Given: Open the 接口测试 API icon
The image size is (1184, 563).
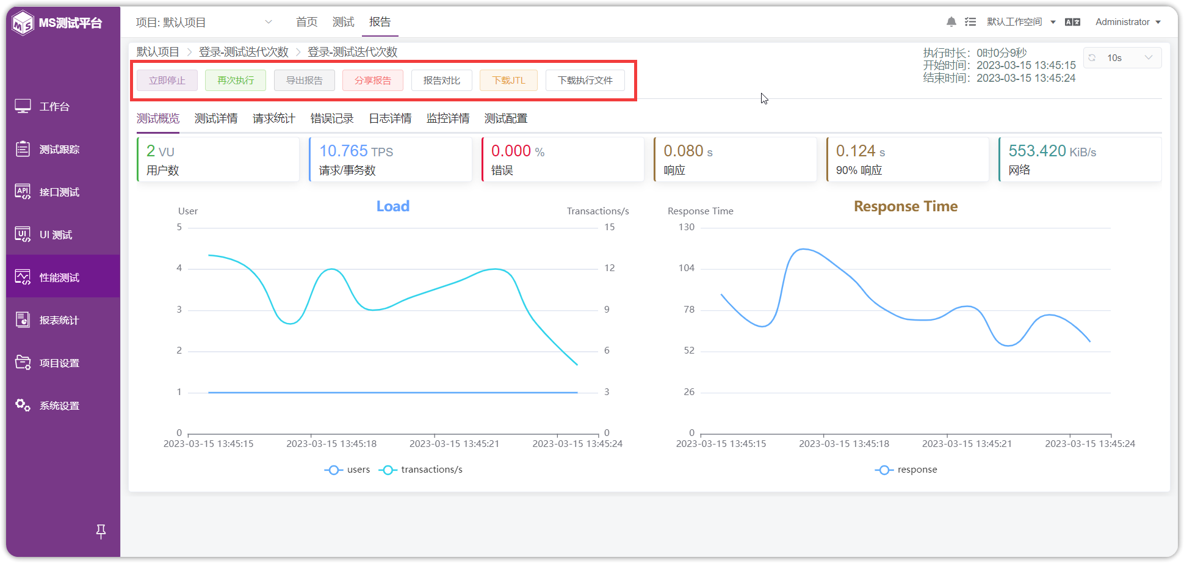Looking at the screenshot, I should point(23,192).
